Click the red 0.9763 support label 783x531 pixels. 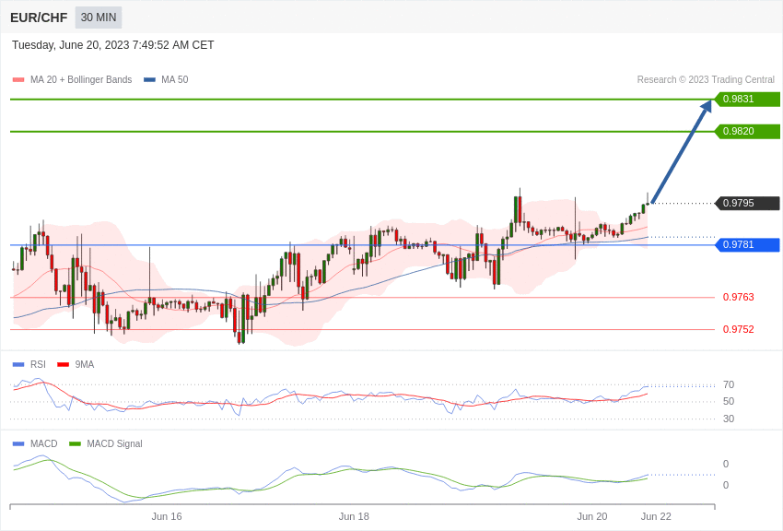[739, 297]
